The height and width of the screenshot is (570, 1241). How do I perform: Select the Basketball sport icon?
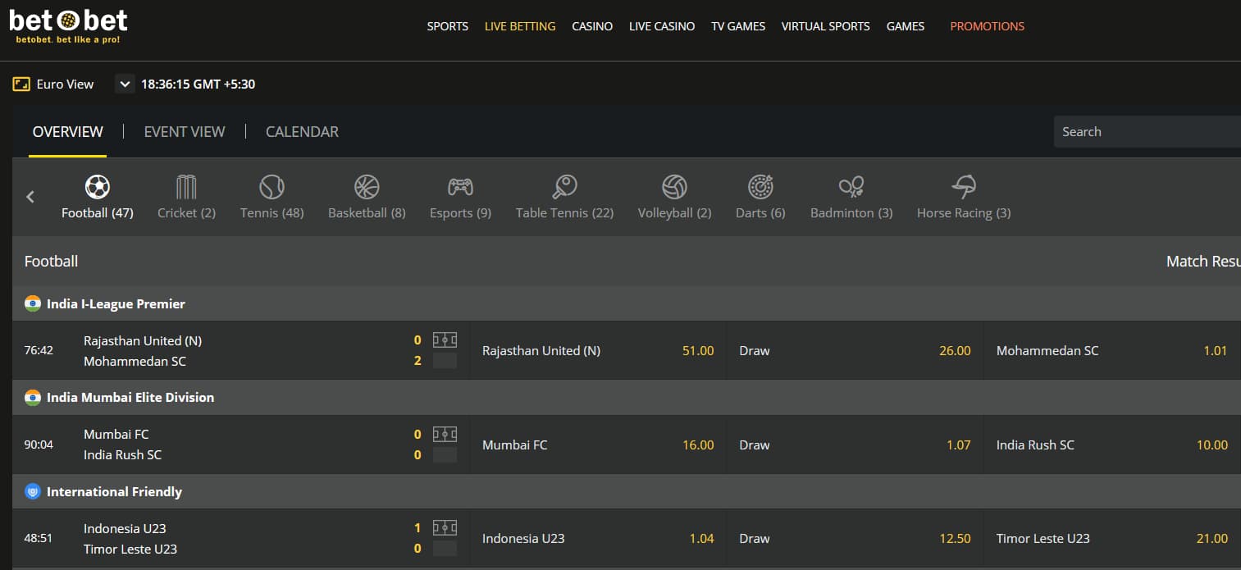[x=367, y=187]
